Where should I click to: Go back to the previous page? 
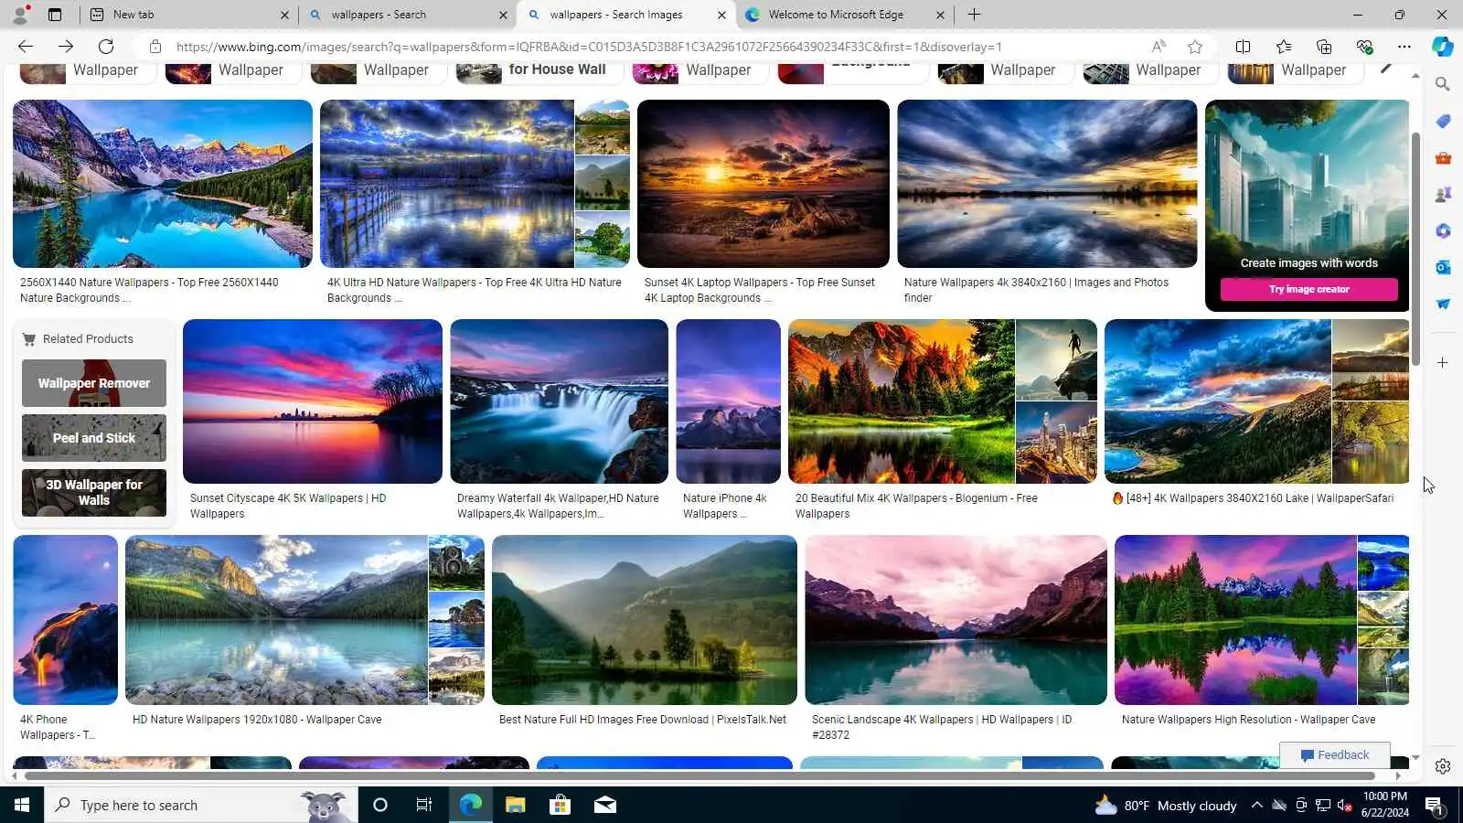(x=26, y=47)
